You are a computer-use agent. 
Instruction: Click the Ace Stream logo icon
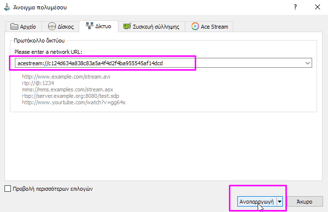[x=195, y=27]
